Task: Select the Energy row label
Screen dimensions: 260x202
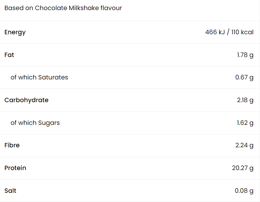Action: [15, 32]
